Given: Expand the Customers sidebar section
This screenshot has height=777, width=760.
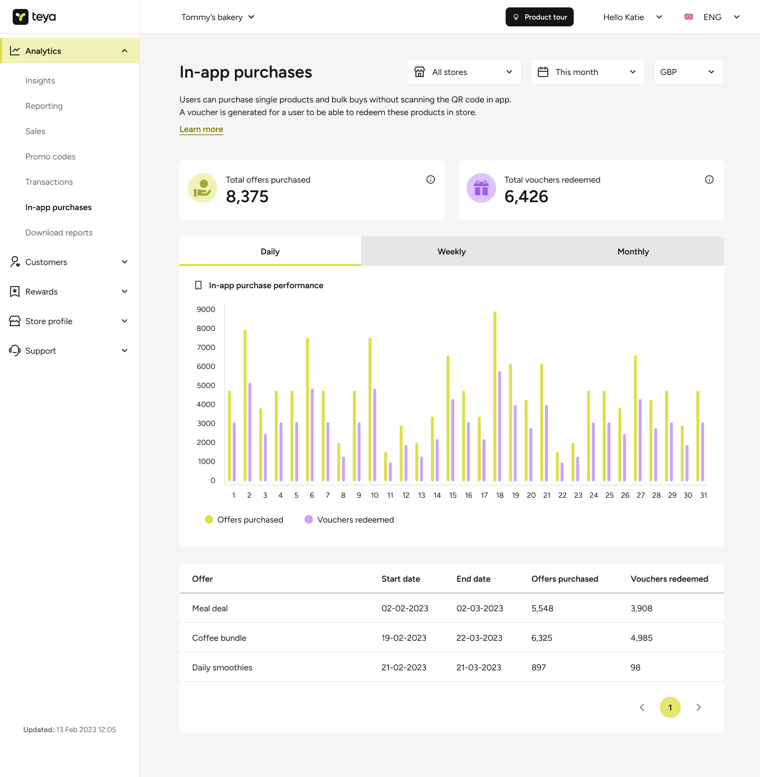Looking at the screenshot, I should click(70, 262).
